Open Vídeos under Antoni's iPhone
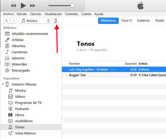This screenshot has width=166, height=139. (x=20, y=97)
